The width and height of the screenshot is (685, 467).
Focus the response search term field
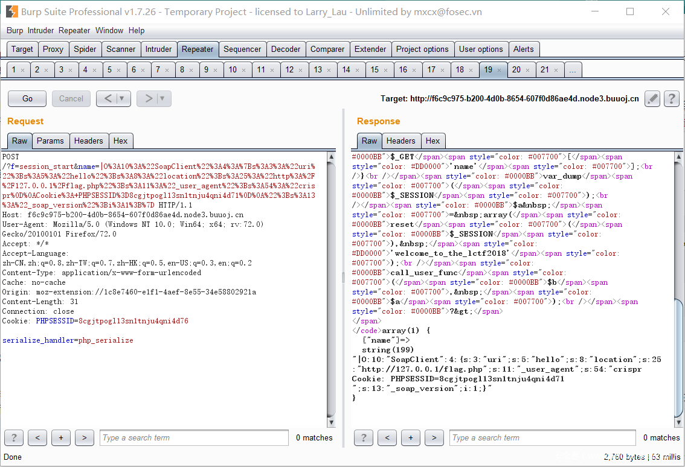click(x=542, y=438)
